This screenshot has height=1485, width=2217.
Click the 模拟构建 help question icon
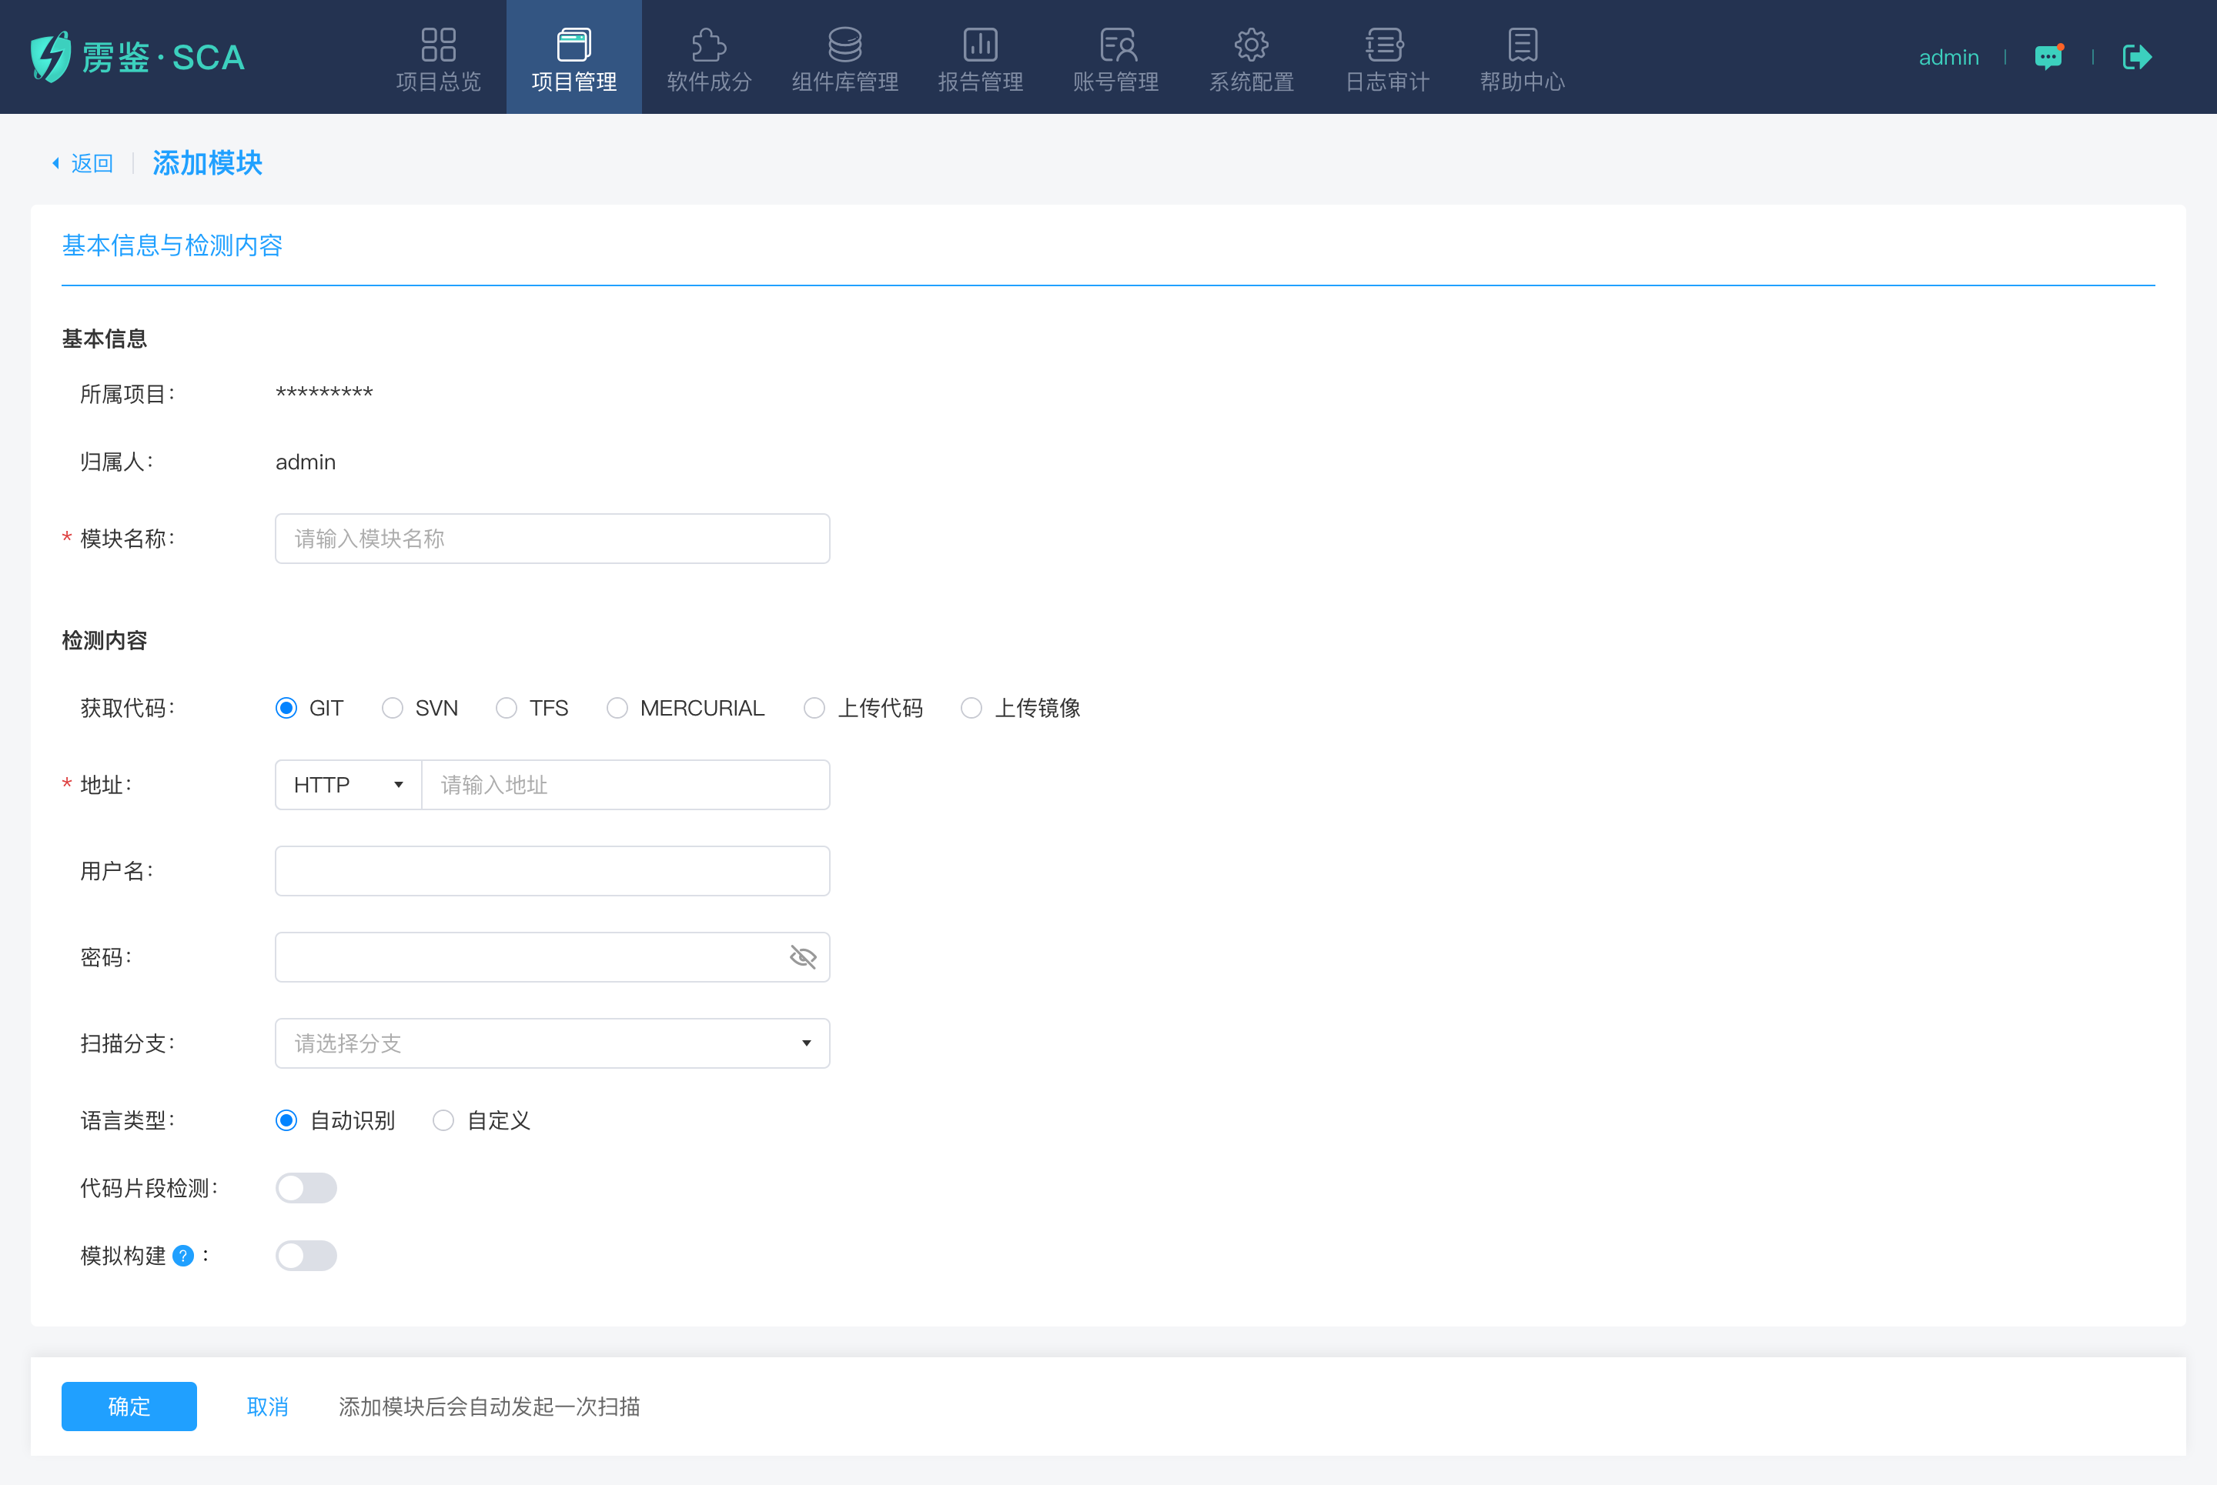click(184, 1256)
